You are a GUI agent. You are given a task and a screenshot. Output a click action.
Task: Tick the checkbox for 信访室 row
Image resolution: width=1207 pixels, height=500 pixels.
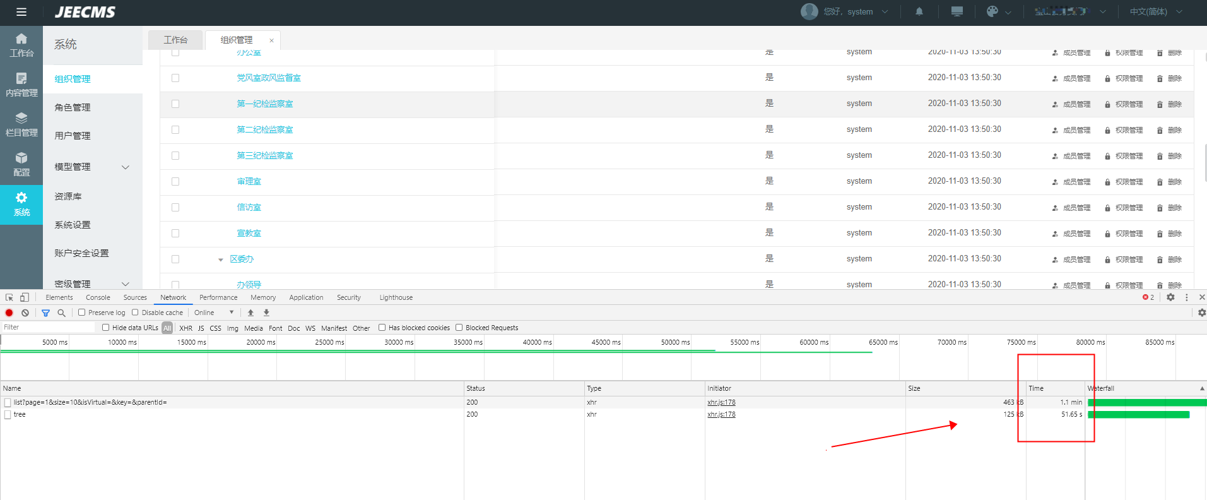point(175,207)
